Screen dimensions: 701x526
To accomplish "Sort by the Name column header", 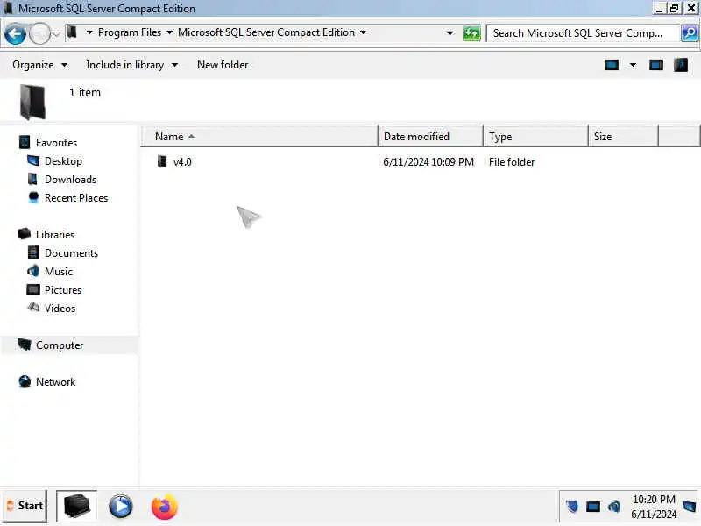I will [259, 137].
